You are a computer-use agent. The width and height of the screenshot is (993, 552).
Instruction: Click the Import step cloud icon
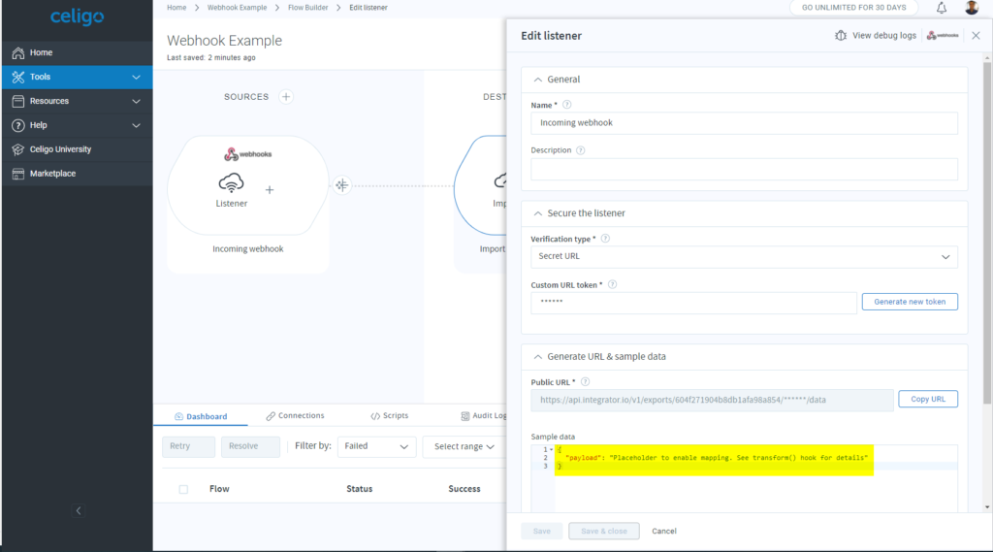click(x=500, y=181)
